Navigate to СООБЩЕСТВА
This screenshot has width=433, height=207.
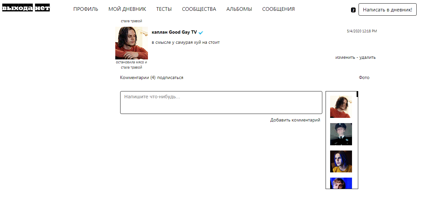[x=199, y=9]
